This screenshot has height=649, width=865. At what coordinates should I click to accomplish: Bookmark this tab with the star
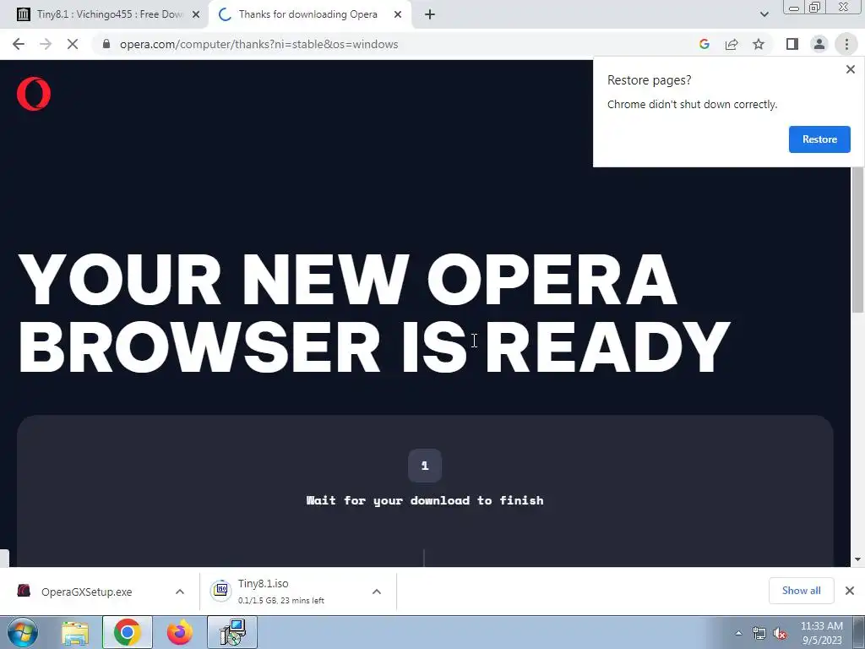(x=759, y=44)
